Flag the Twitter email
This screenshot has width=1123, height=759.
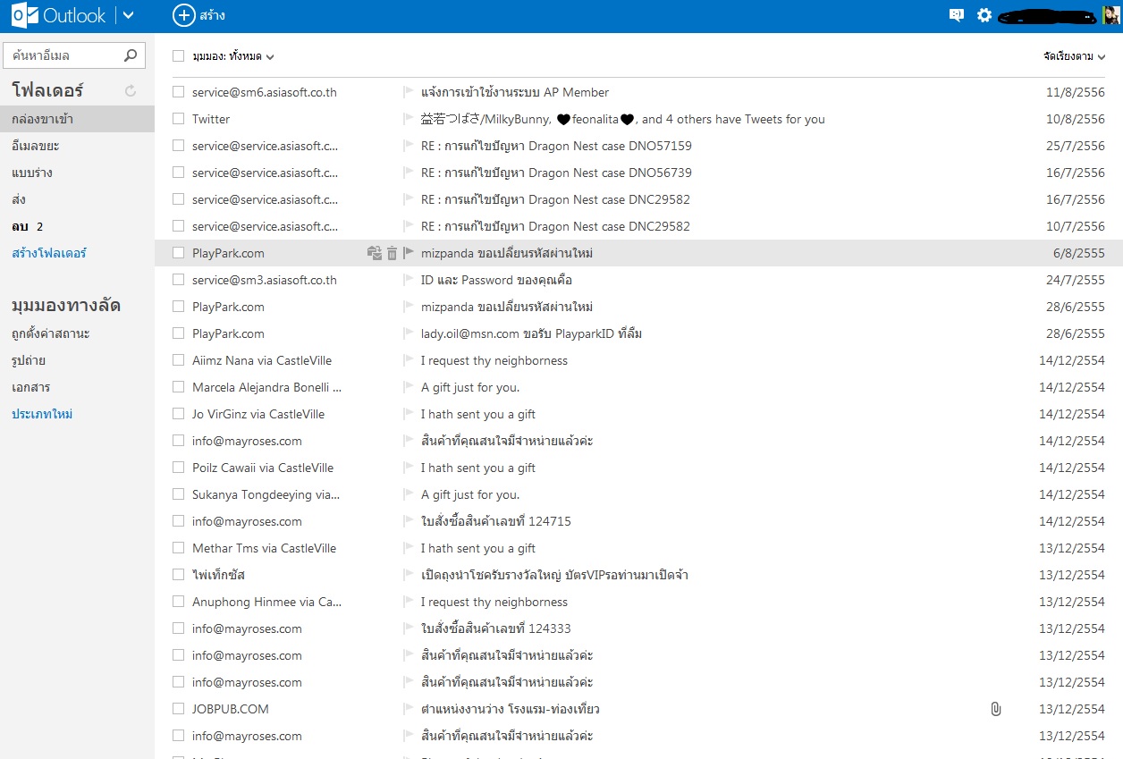point(409,119)
